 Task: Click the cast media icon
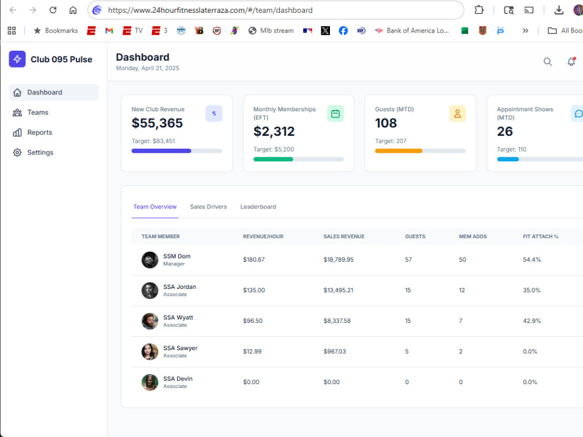[x=529, y=10]
